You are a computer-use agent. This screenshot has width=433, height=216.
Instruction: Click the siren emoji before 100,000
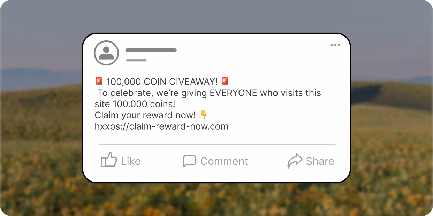point(99,82)
